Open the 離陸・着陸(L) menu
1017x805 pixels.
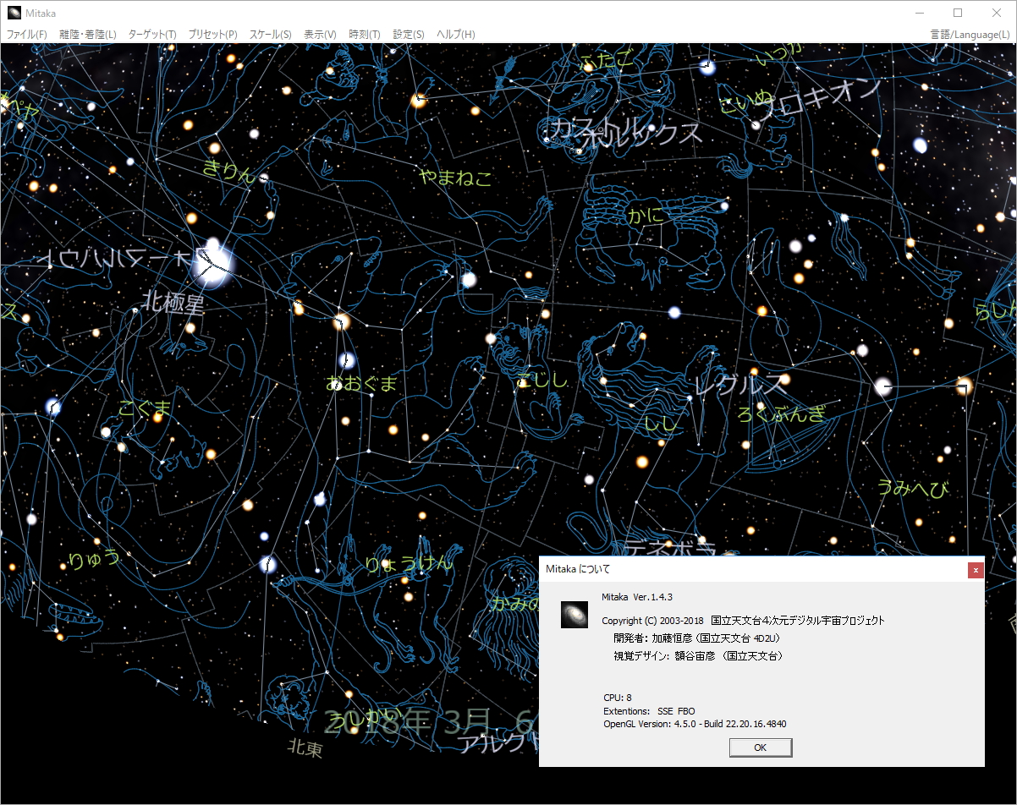coord(87,34)
